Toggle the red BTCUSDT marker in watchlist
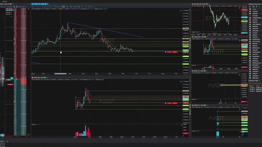 point(250,16)
